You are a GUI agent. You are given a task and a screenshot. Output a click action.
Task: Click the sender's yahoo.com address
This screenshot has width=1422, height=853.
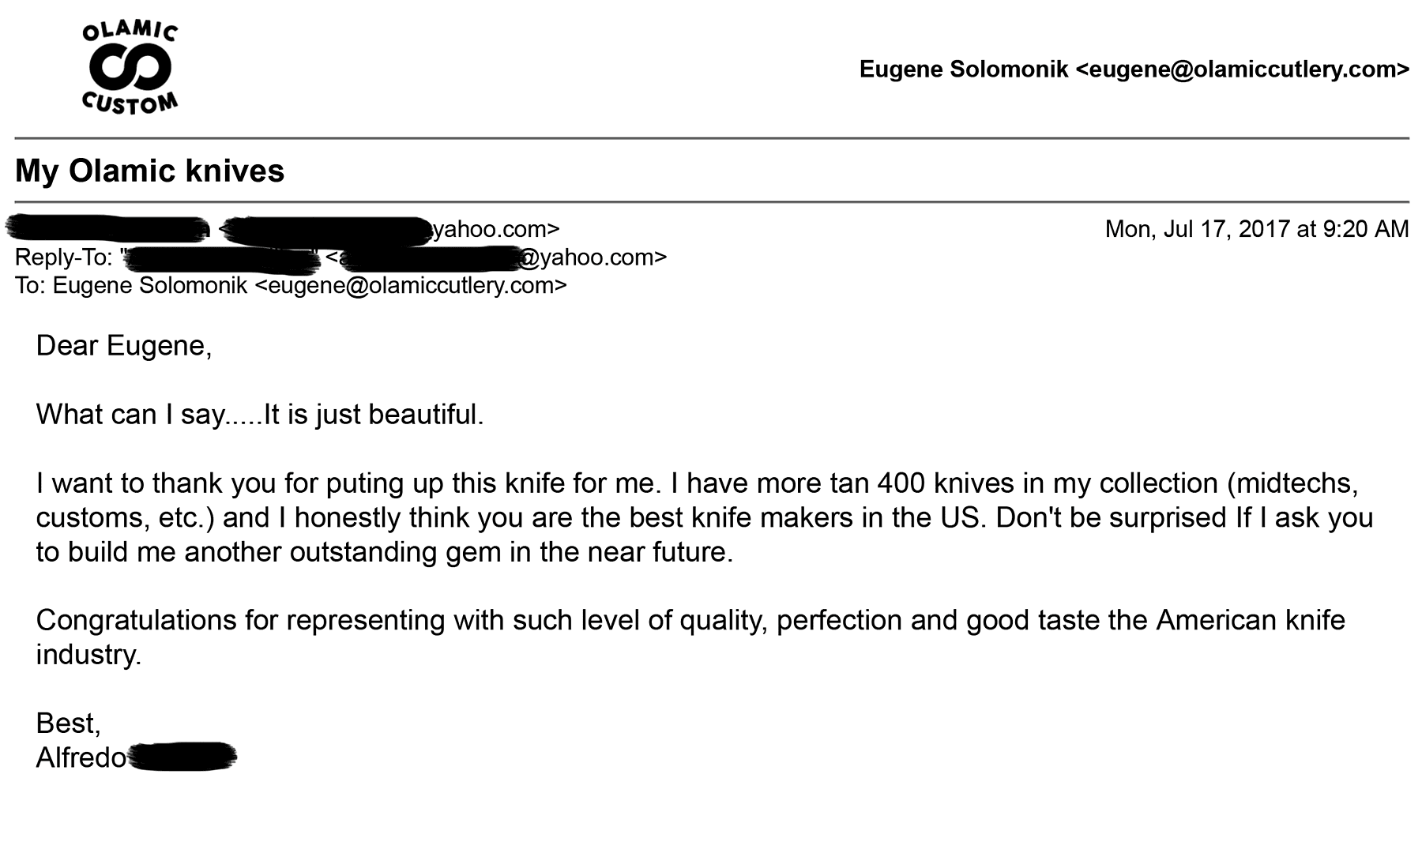(389, 229)
